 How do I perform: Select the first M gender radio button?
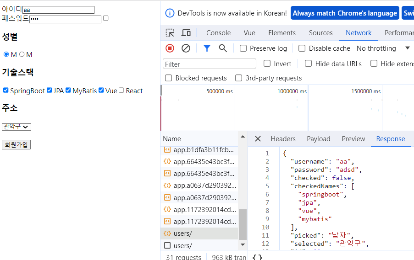(x=6, y=54)
